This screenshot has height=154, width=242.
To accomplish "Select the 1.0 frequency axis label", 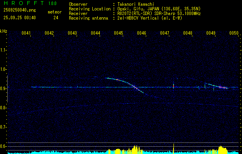I will click(3, 69).
